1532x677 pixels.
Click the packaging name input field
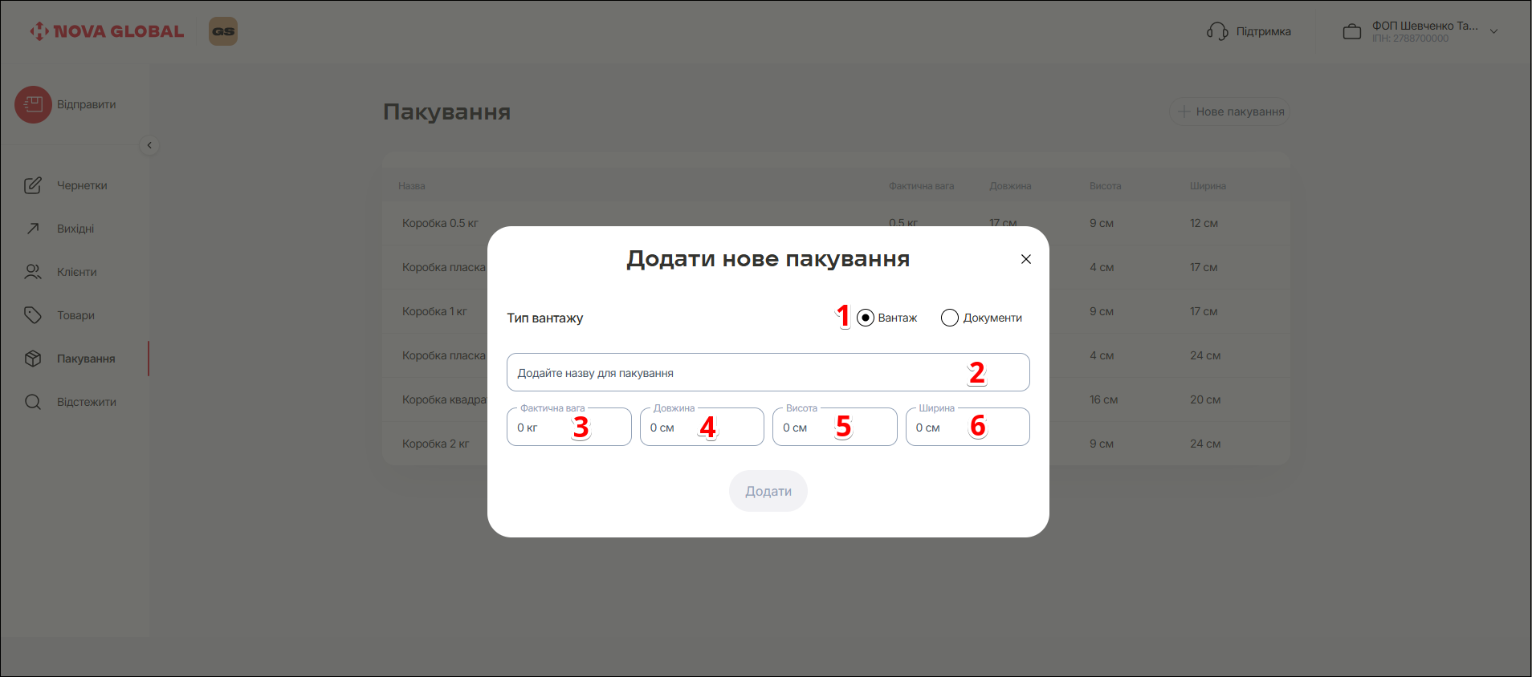739,373
